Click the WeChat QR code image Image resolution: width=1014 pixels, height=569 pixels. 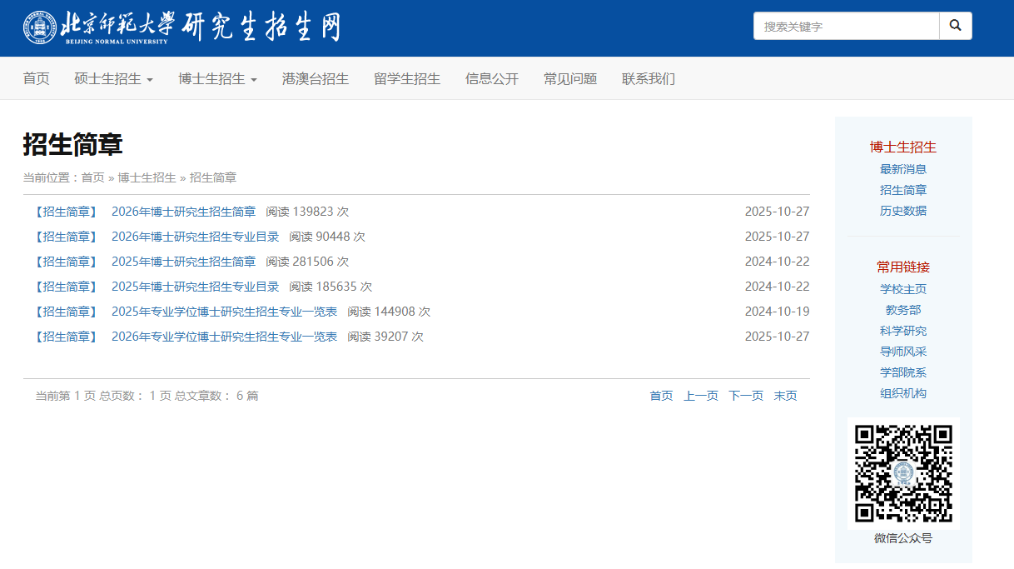tap(903, 473)
